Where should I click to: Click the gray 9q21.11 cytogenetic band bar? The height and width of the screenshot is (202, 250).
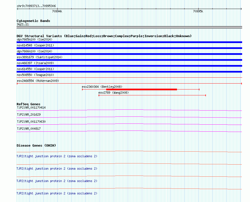(x=129, y=27)
